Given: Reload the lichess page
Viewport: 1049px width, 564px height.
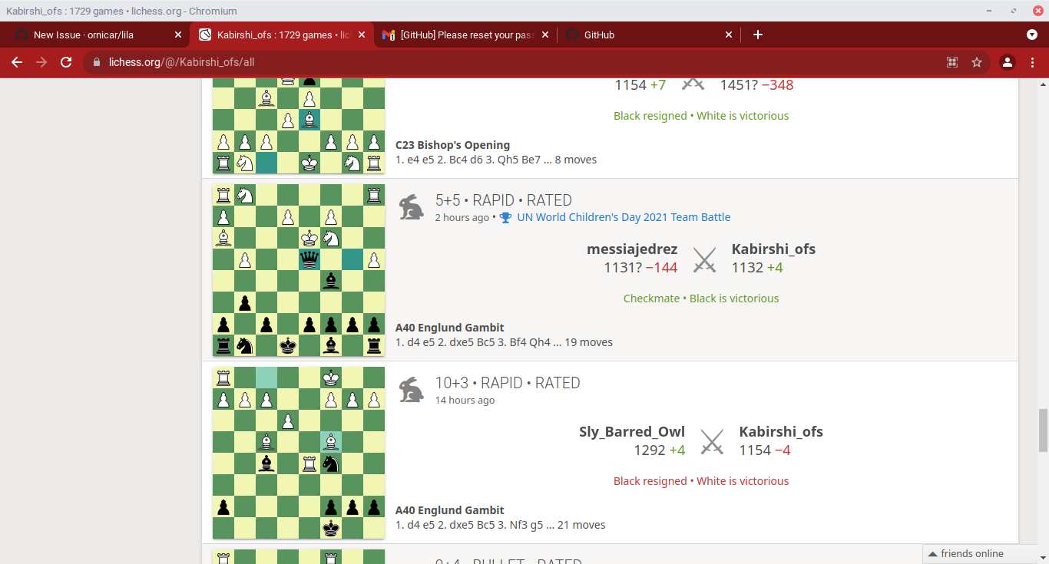Looking at the screenshot, I should click(x=65, y=62).
